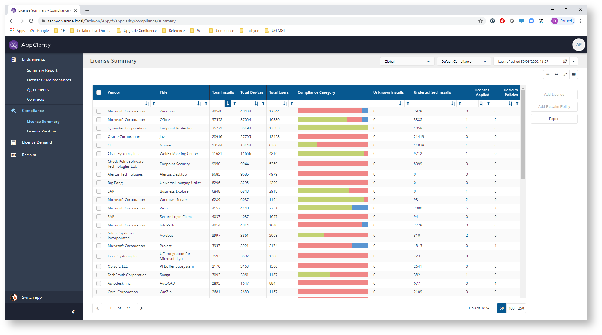Viewport: 602px width, 335px height.
Task: Open the column chooser grid icon
Action: pyautogui.click(x=574, y=74)
